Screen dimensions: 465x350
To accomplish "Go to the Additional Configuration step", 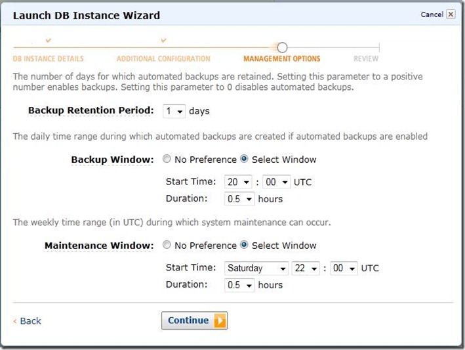I will [x=163, y=59].
